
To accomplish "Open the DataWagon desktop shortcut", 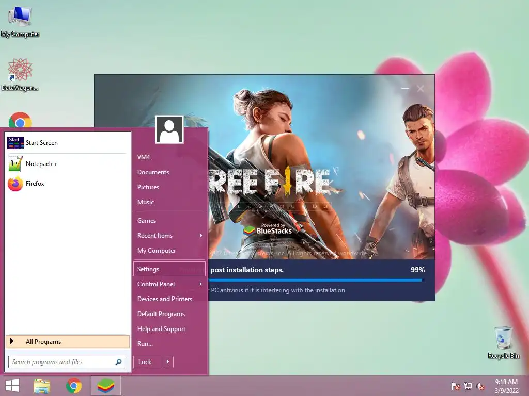I will [20, 74].
